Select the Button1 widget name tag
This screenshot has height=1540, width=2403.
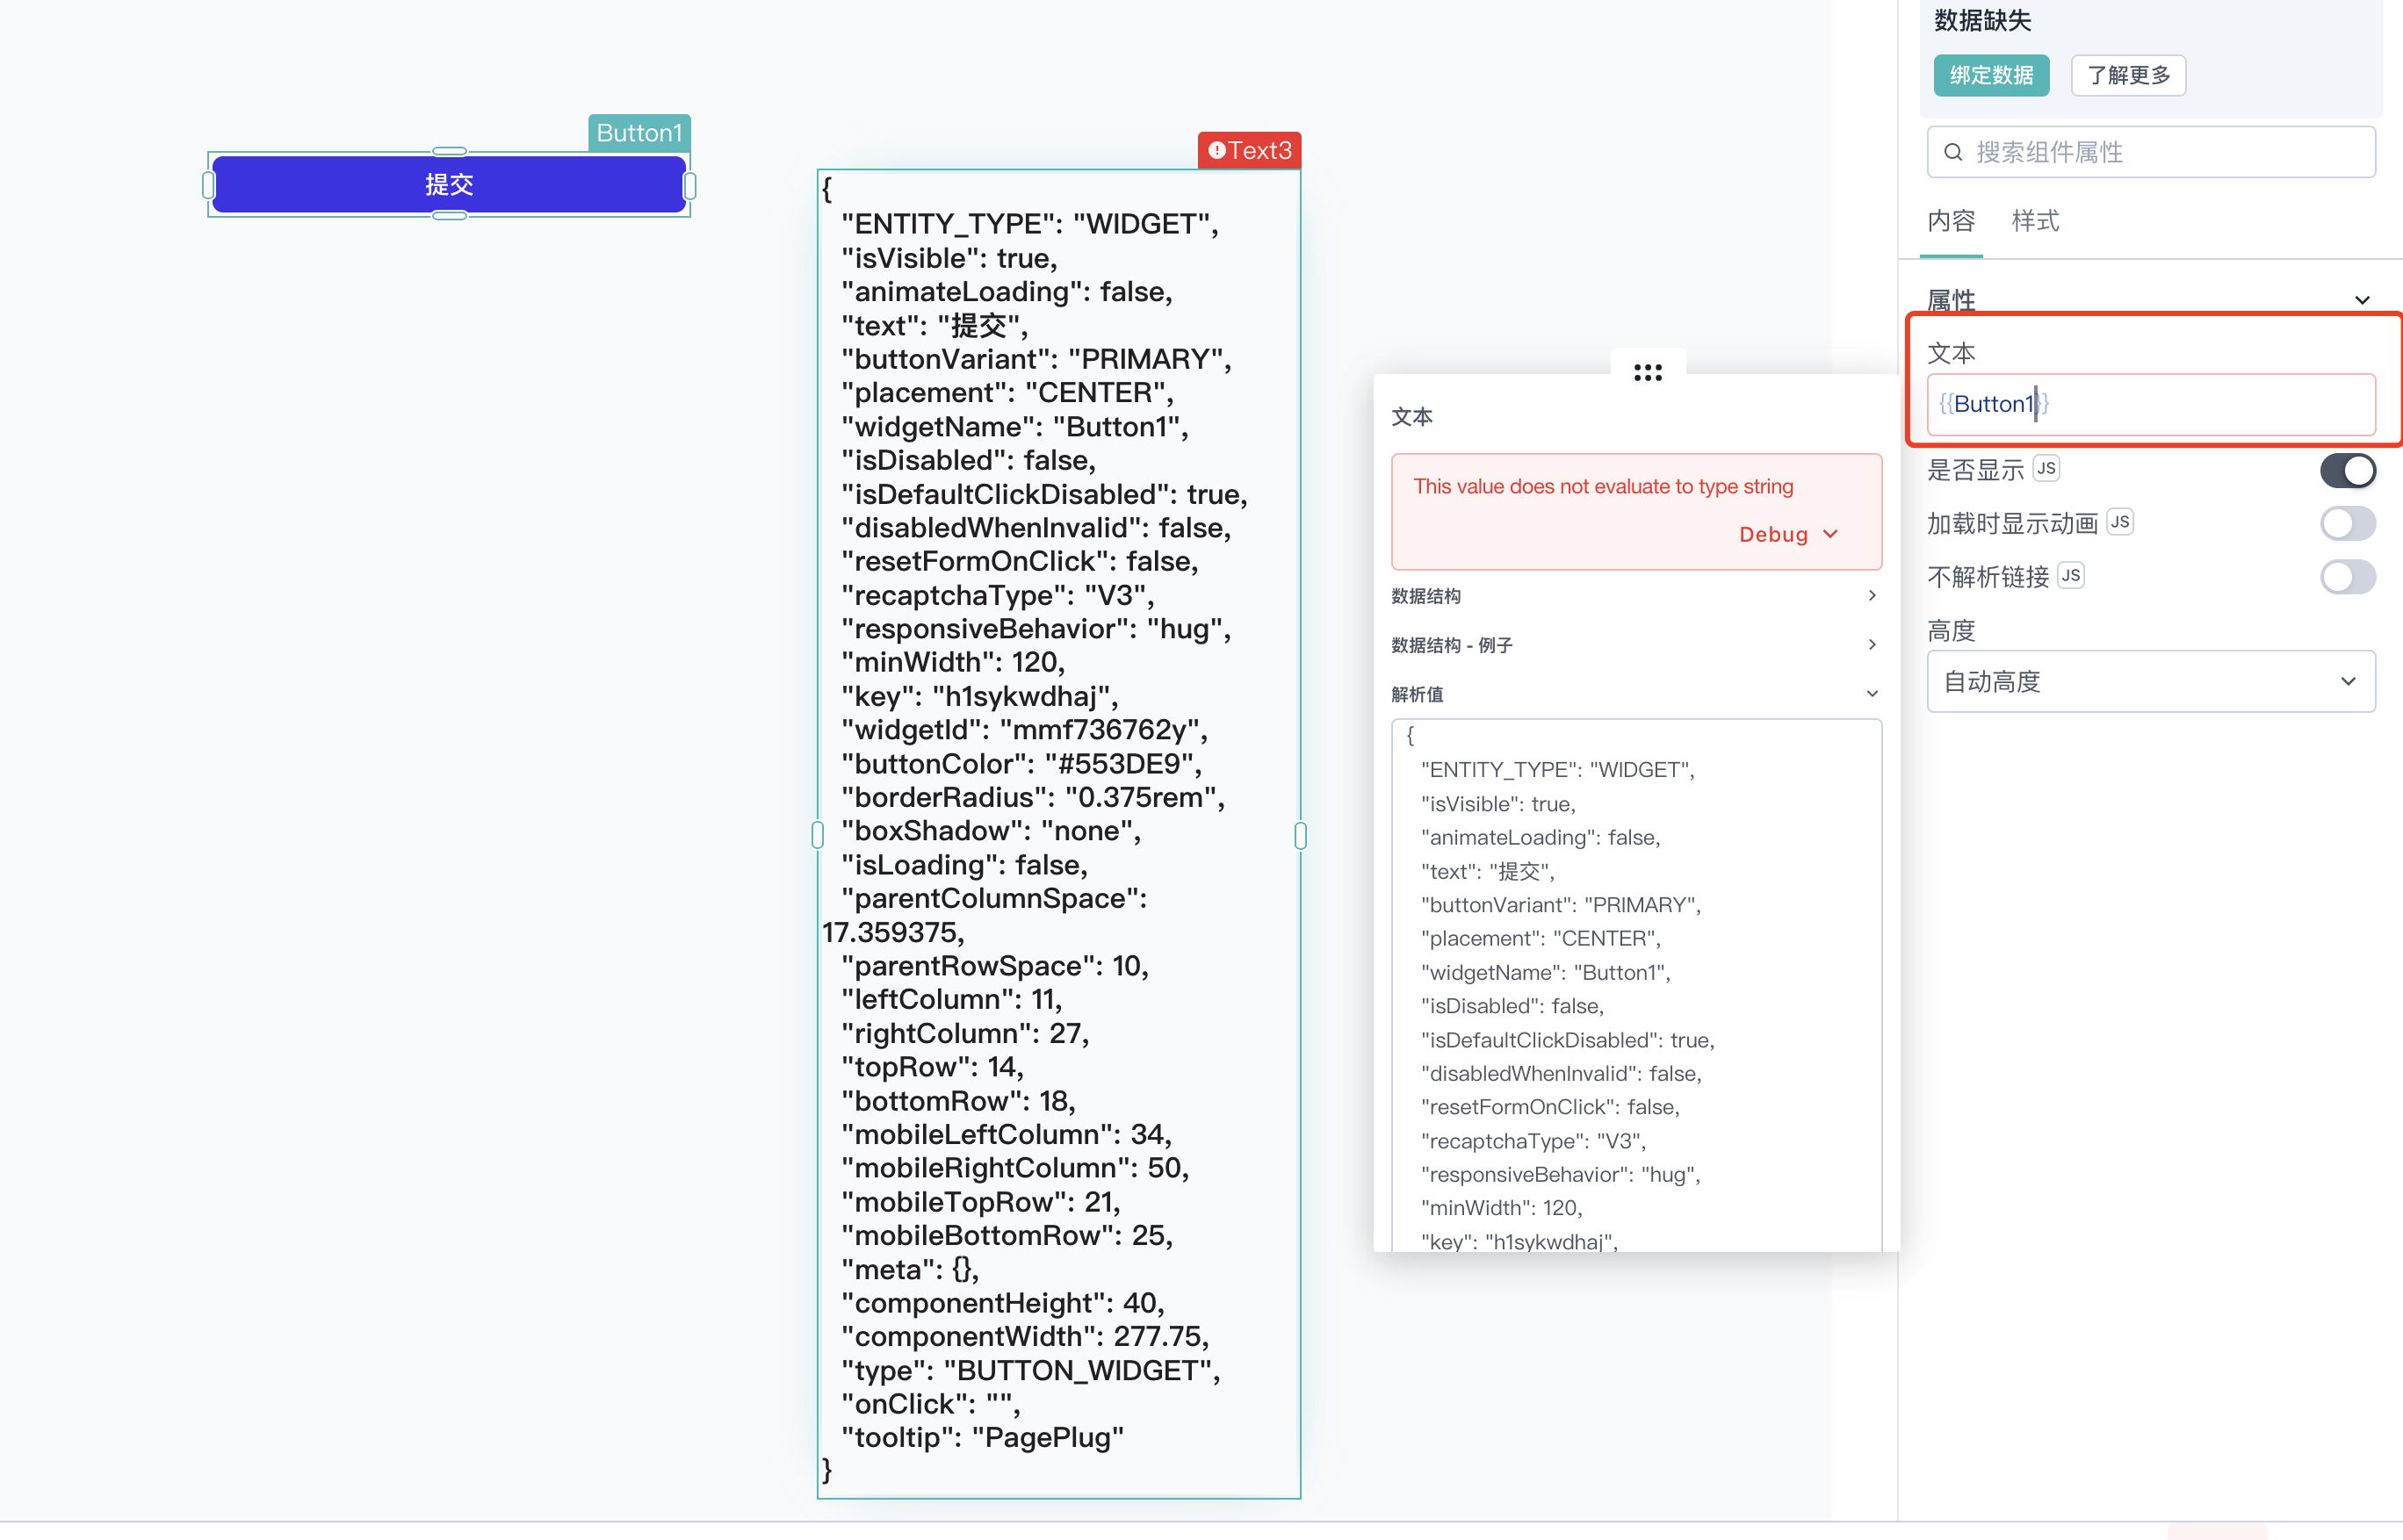(x=639, y=133)
